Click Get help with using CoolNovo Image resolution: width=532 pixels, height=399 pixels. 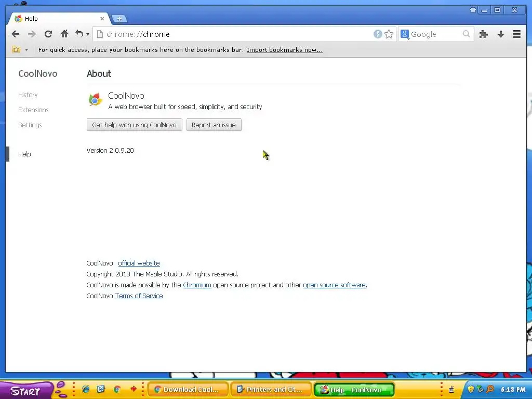(x=135, y=125)
